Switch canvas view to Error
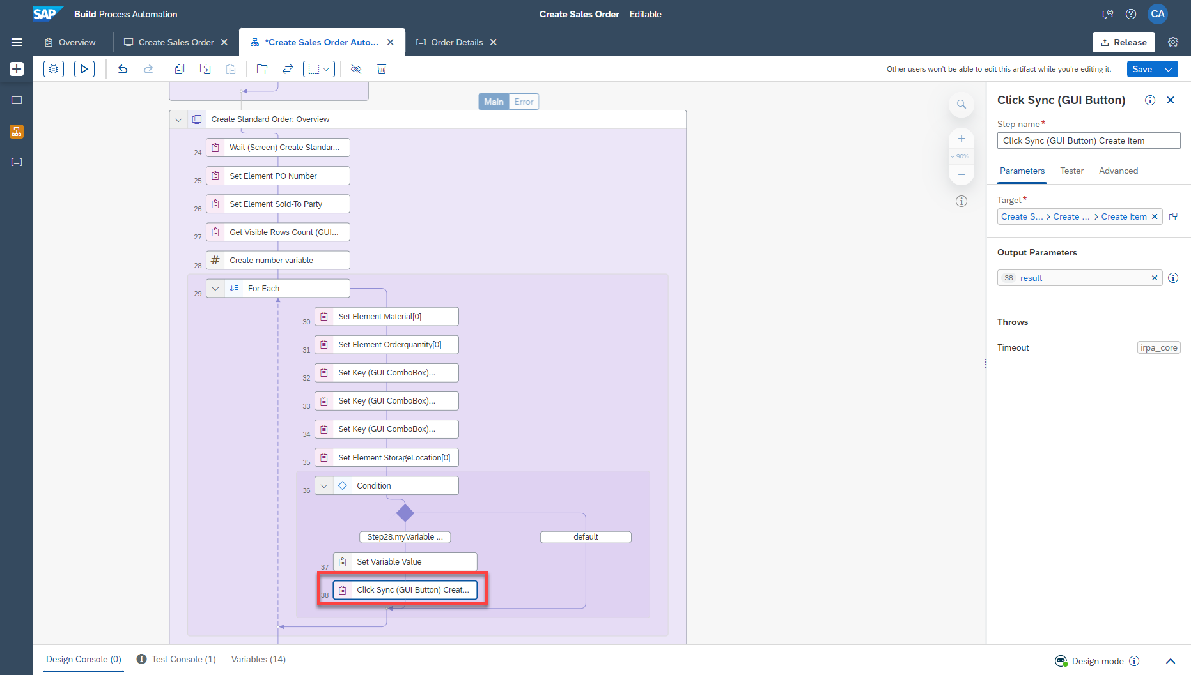 (524, 102)
